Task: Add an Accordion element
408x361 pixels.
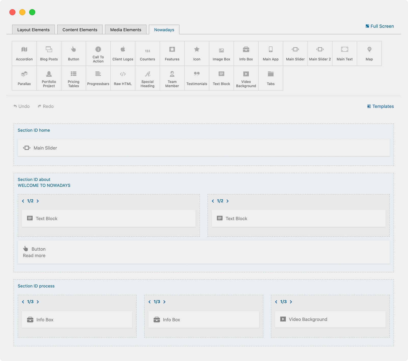Action: click(24, 54)
